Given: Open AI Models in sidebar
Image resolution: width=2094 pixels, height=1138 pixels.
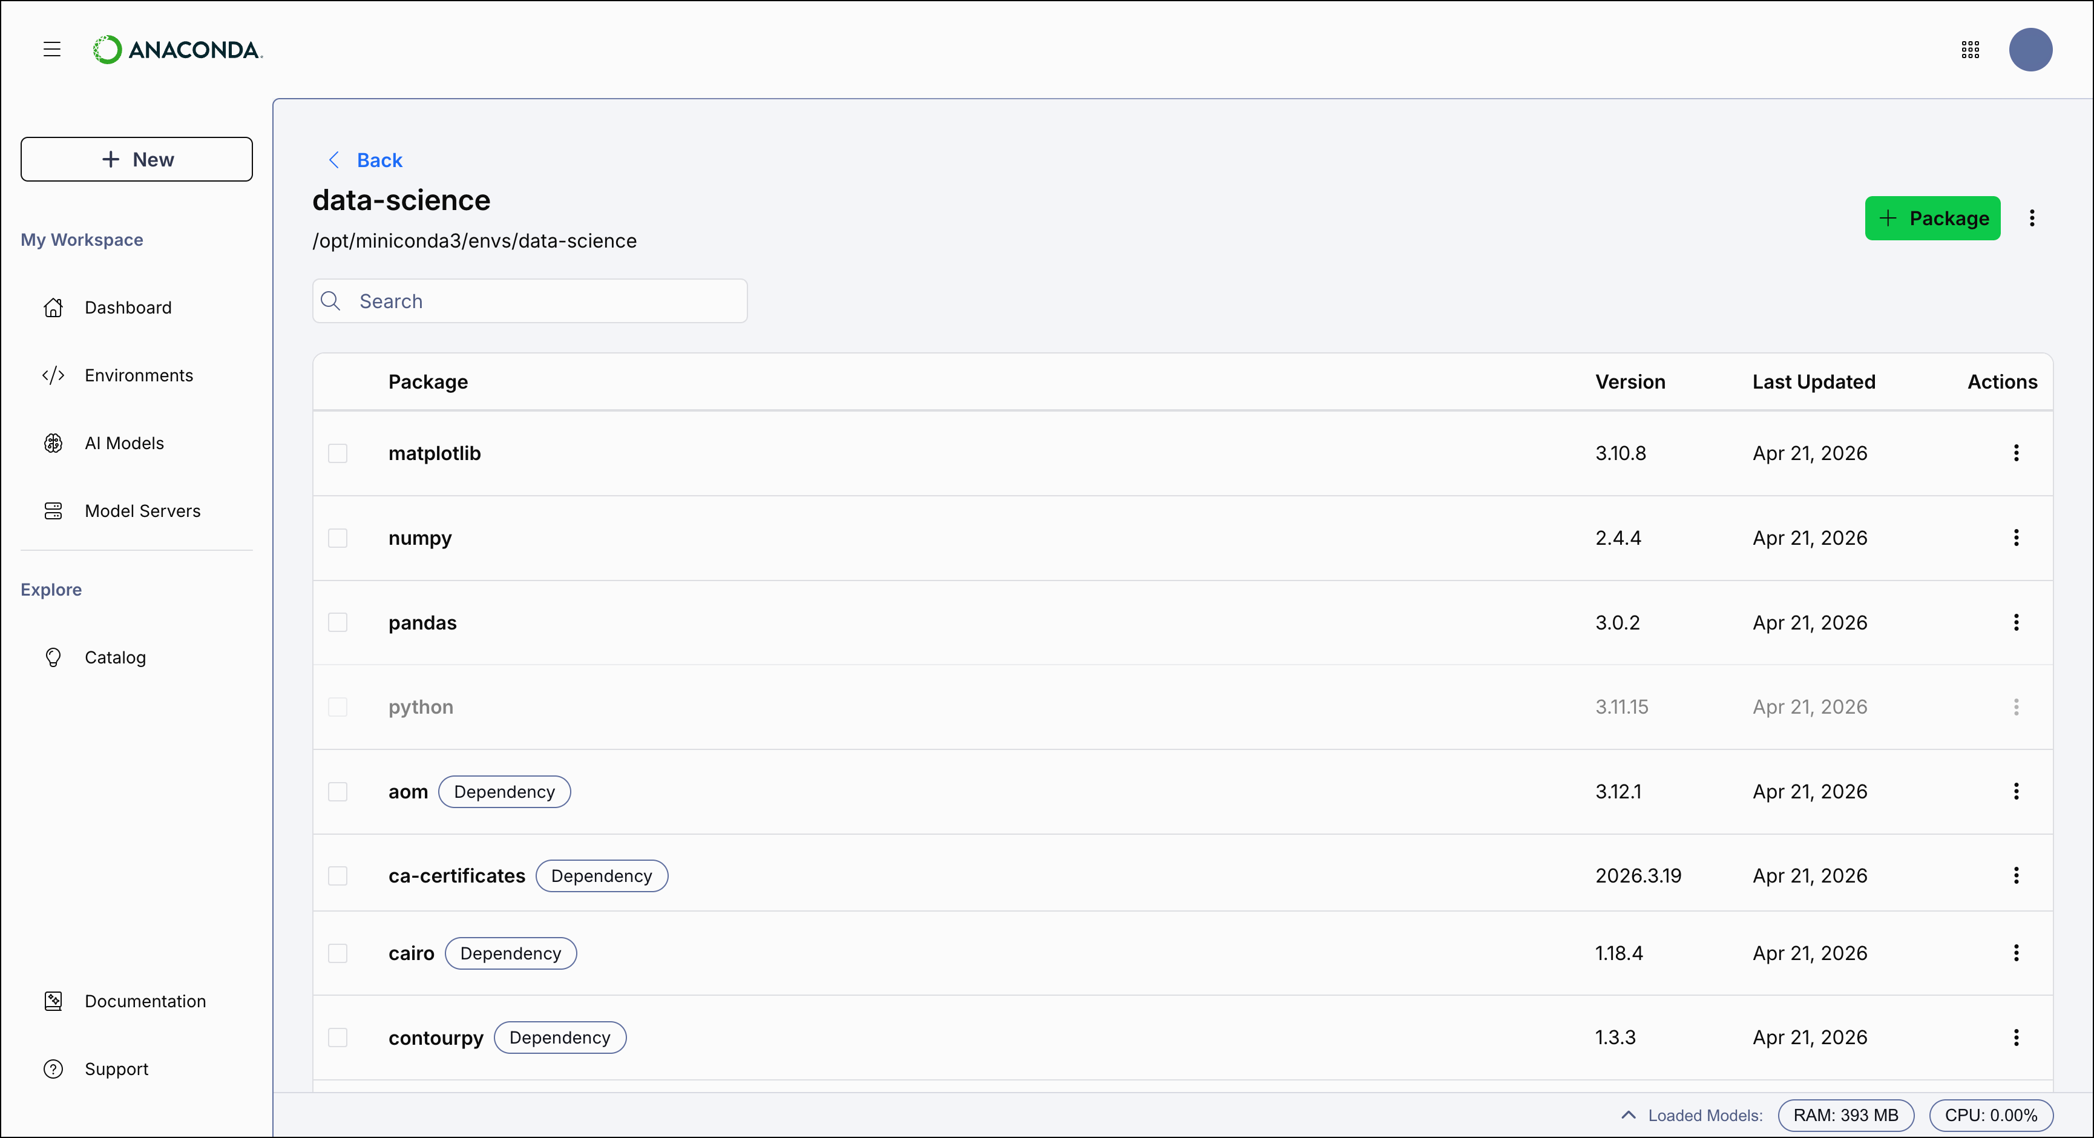Looking at the screenshot, I should 125,443.
